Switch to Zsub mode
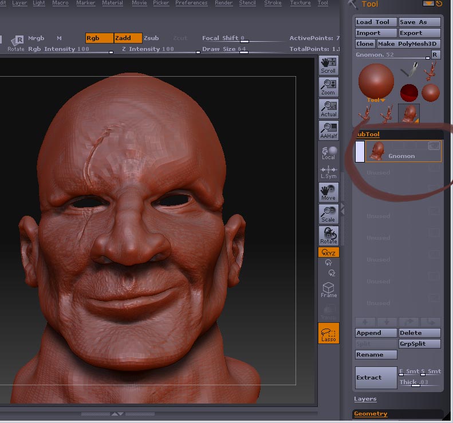453x423 pixels. 151,38
